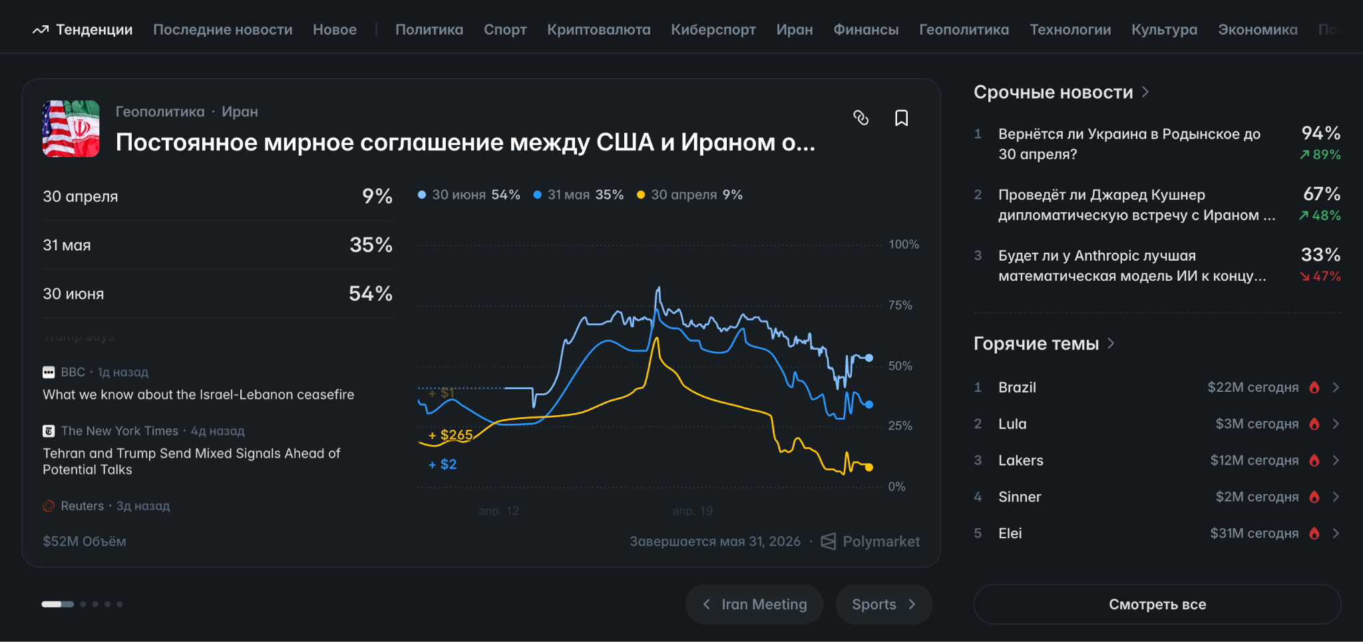Select the second carousel pagination dot
The height and width of the screenshot is (642, 1363).
(83, 604)
